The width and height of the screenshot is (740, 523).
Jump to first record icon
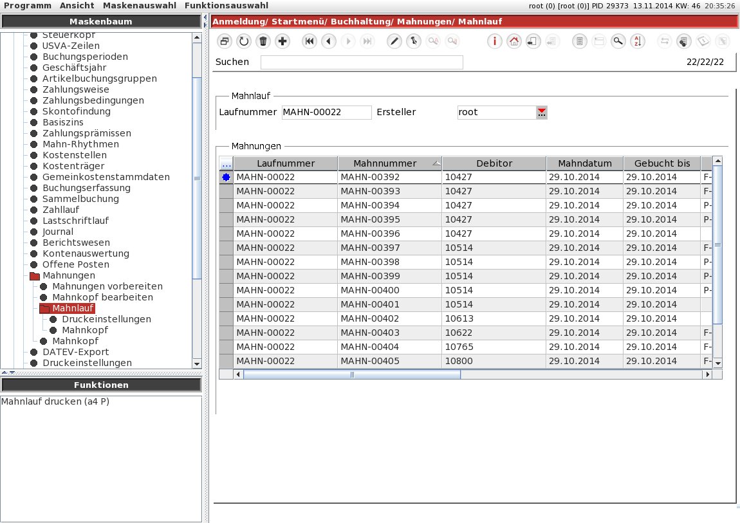309,42
